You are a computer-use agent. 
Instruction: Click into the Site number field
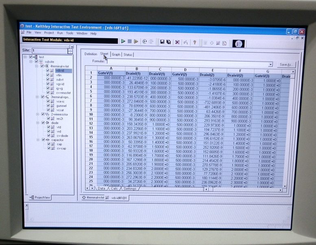(x=50, y=51)
